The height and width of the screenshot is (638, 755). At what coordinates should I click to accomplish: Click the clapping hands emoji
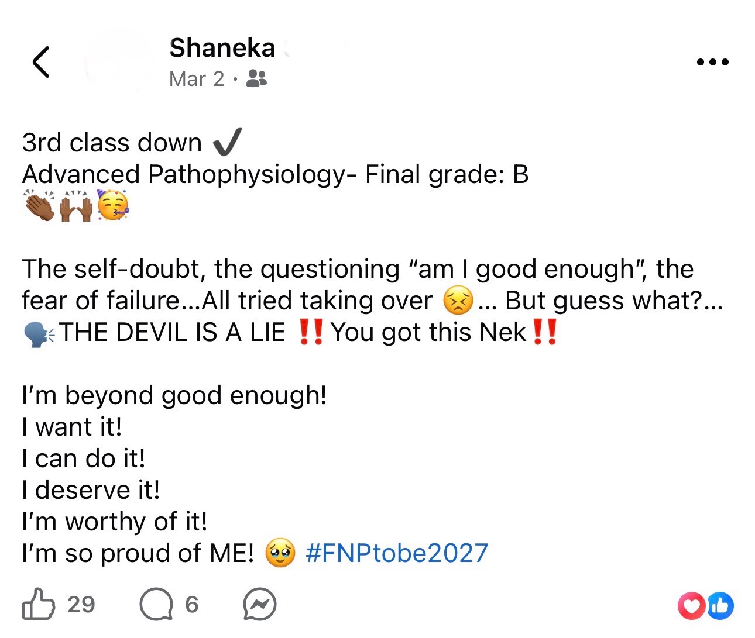coord(39,206)
